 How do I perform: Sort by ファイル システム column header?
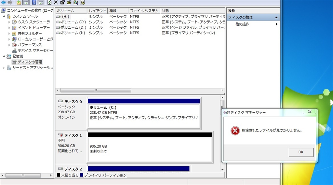144,11
